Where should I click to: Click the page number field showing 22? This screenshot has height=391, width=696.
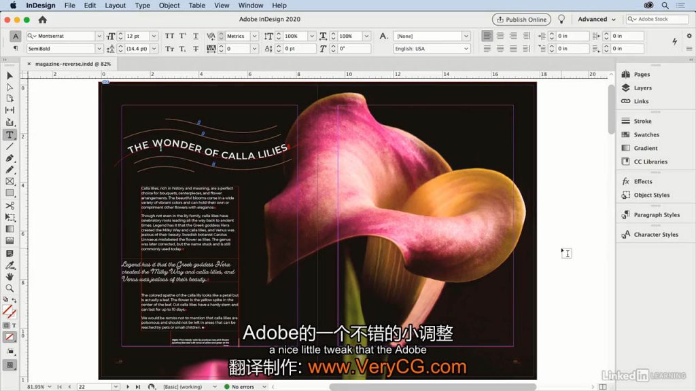click(x=94, y=386)
